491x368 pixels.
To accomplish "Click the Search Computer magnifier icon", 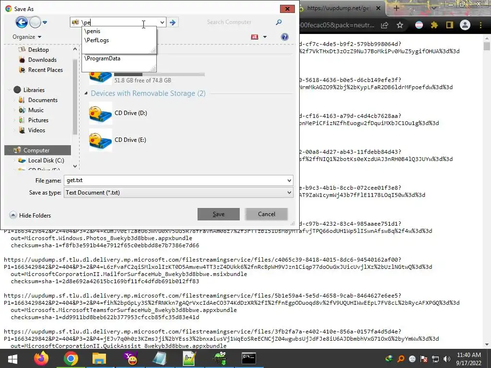I will tap(279, 22).
